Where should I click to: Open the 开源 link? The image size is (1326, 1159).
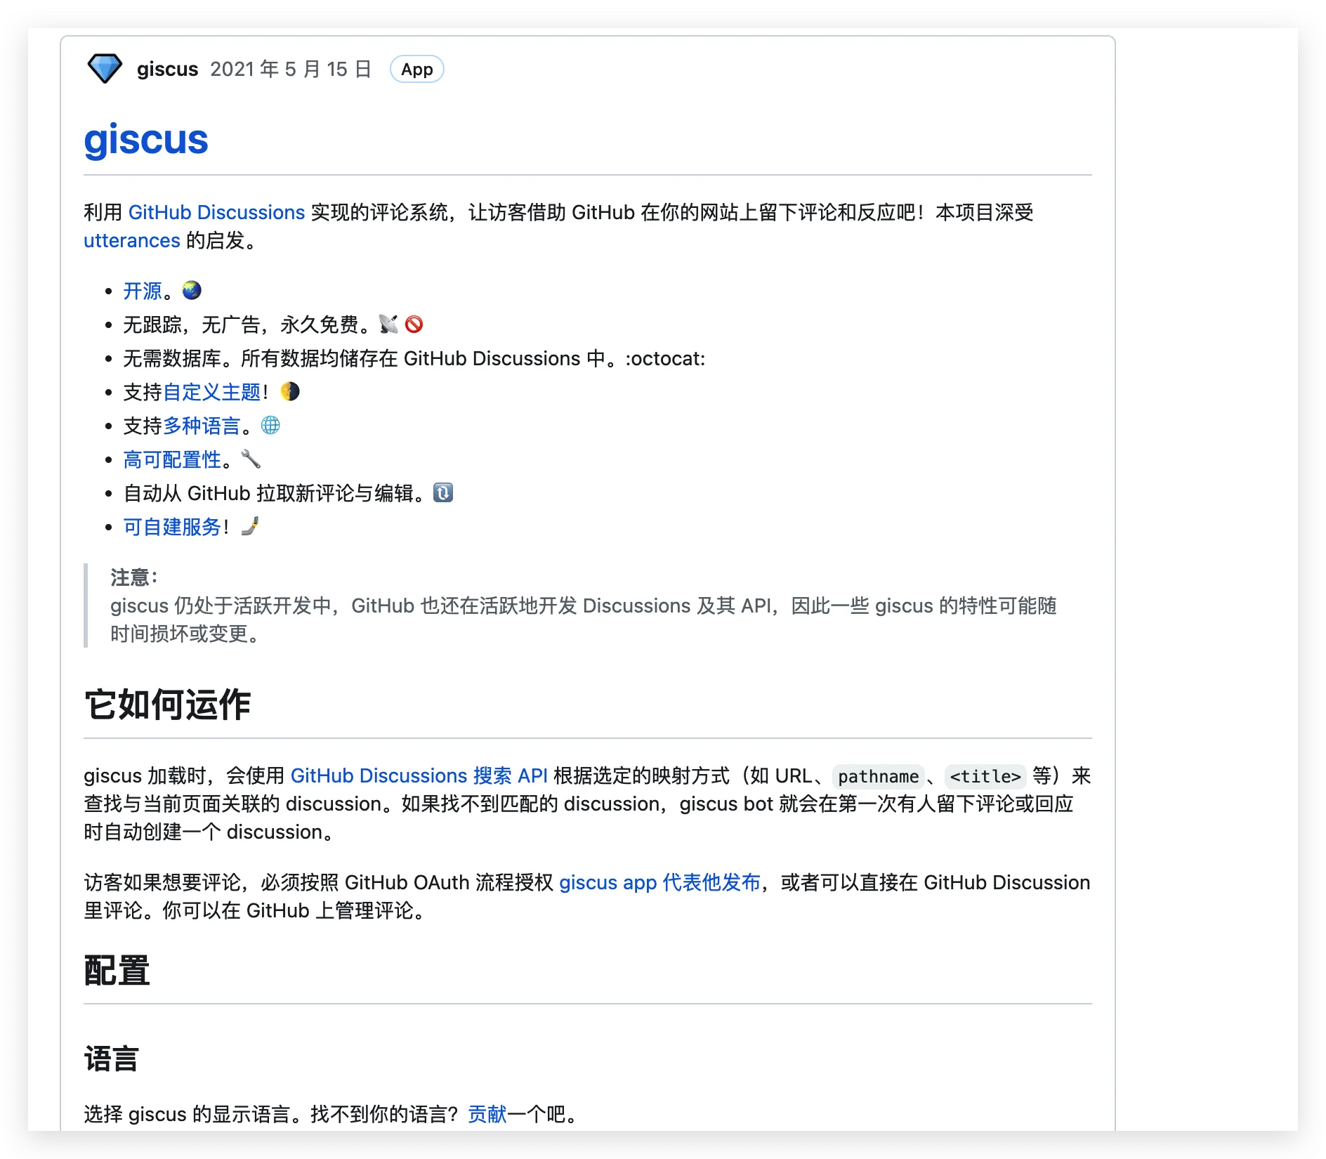(143, 291)
